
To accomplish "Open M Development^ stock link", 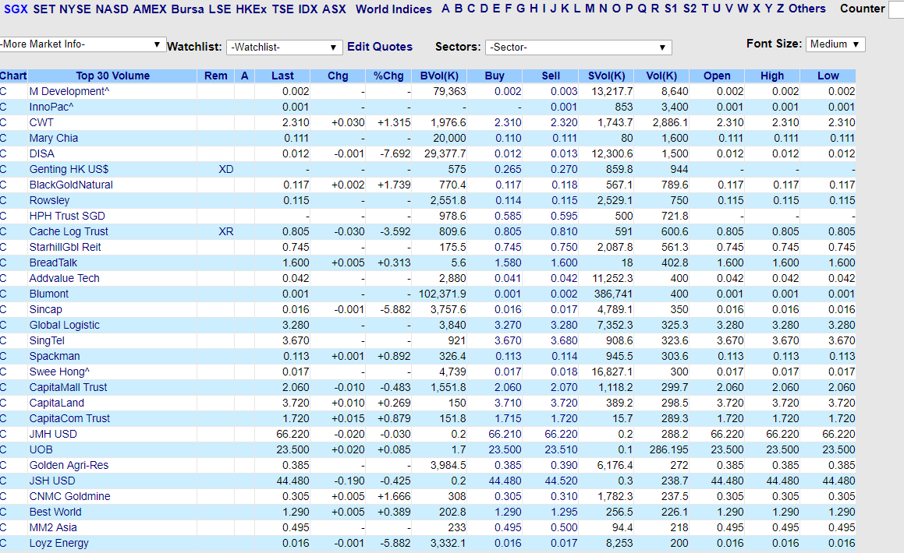I will [x=69, y=91].
